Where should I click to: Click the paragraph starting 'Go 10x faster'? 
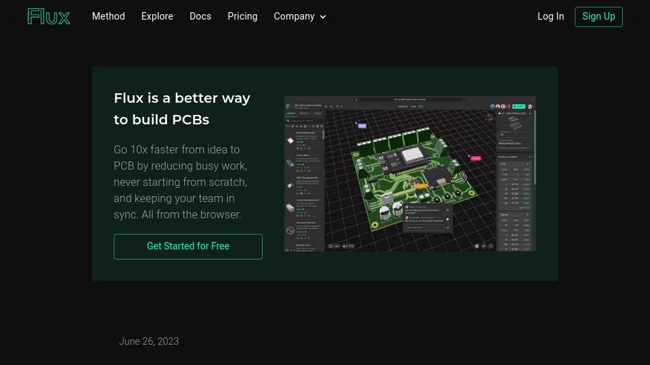181,182
